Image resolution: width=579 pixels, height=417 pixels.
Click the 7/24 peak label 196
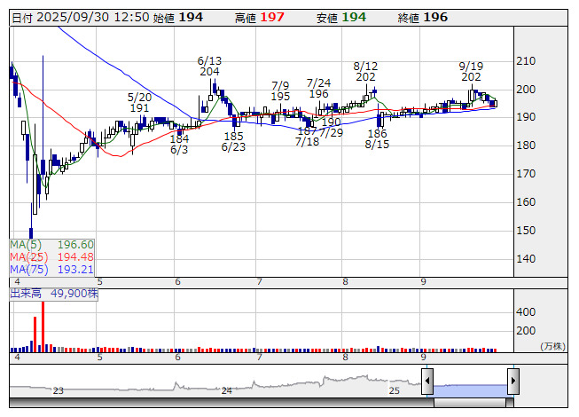[318, 94]
